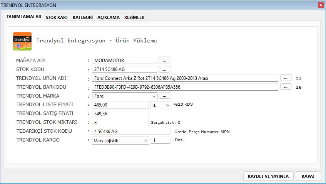Click the 'TEDARİKÇİ STOK KODU' label
The height and width of the screenshot is (184, 326).
(44, 131)
